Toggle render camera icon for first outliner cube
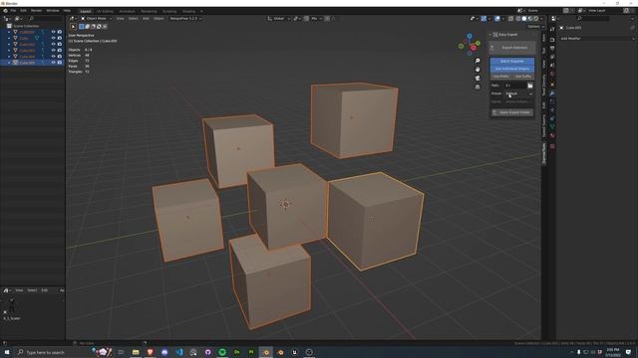This screenshot has width=638, height=358. pos(60,32)
